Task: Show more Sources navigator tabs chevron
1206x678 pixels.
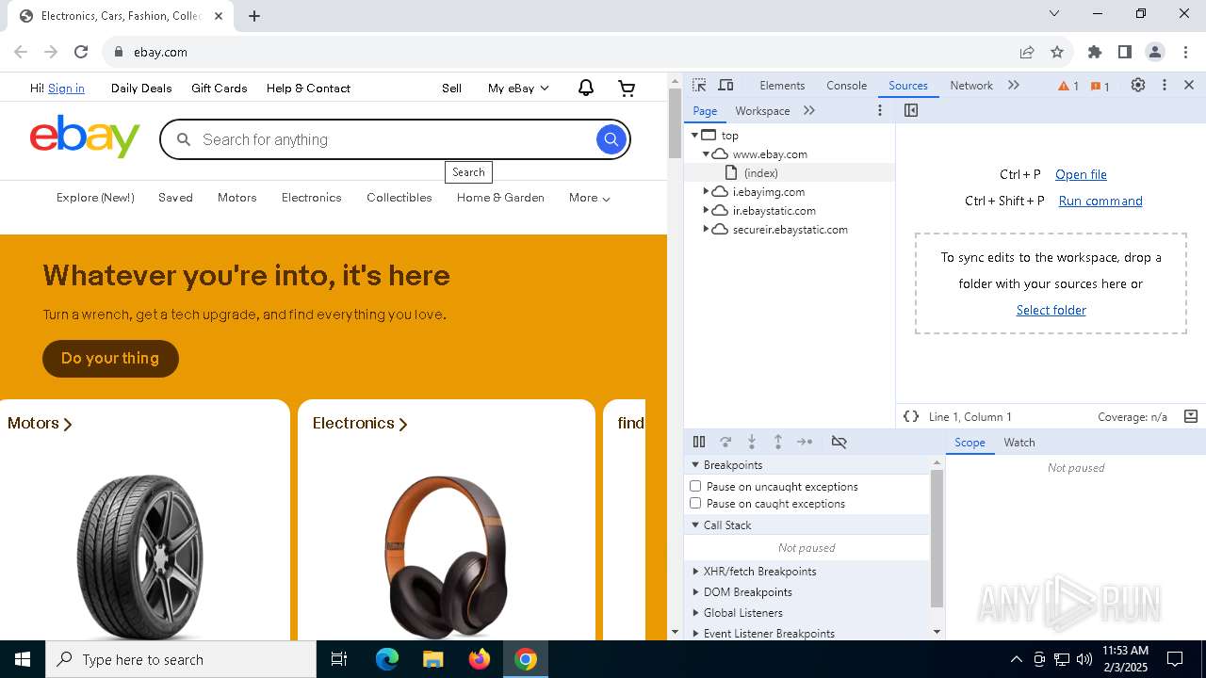Action: coord(809,110)
